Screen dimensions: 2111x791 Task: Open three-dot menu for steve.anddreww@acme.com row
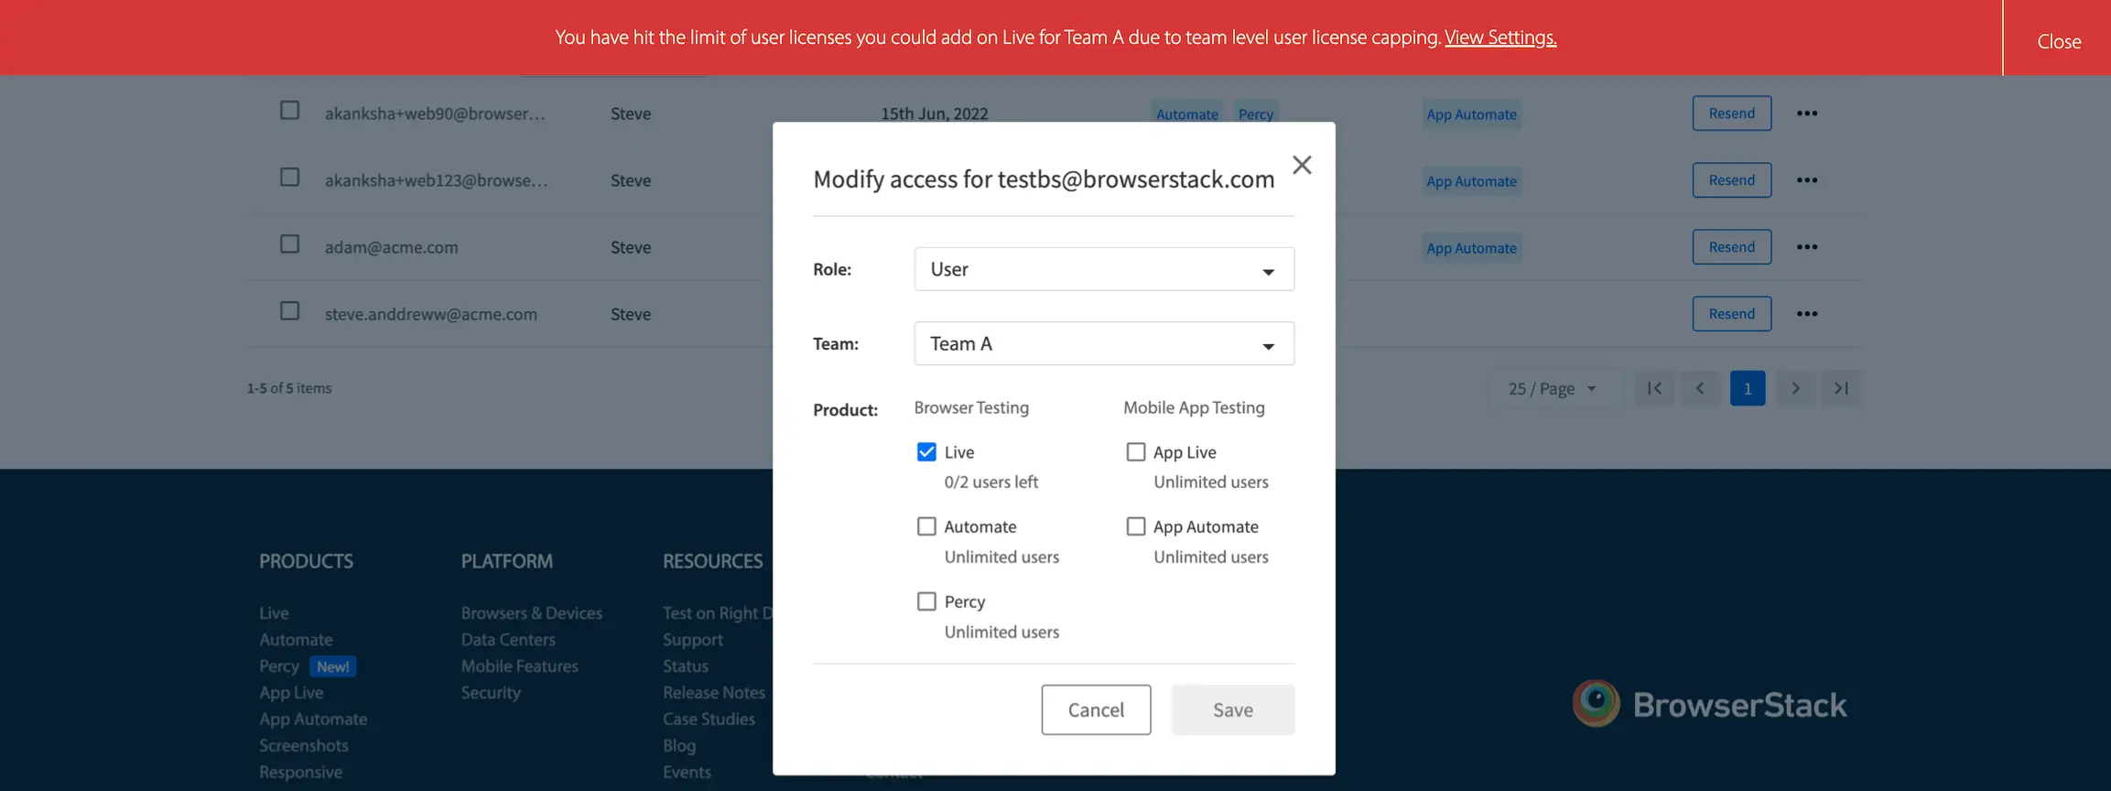[x=1806, y=314]
